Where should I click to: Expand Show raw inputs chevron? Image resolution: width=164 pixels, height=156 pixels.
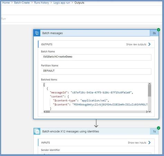(x=149, y=142)
